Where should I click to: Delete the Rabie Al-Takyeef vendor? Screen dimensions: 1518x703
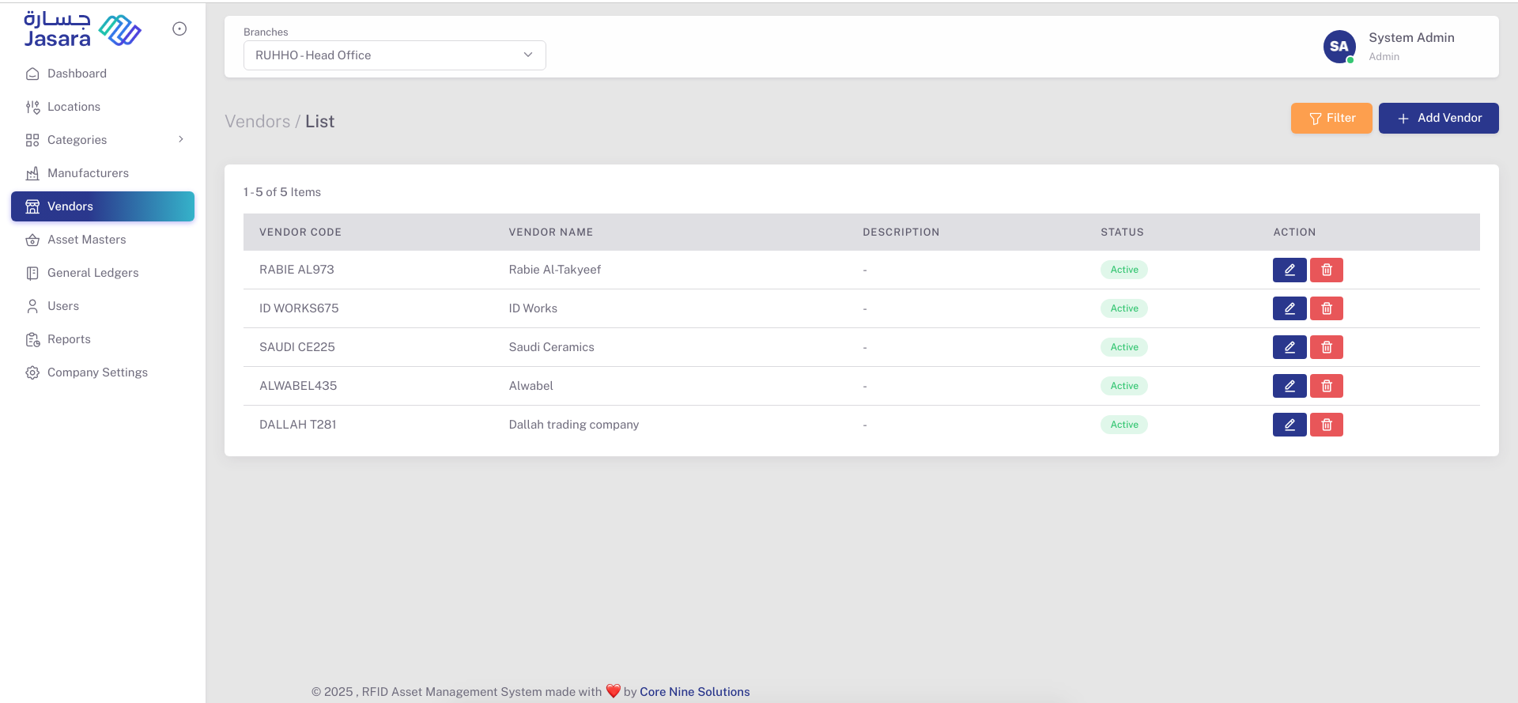point(1326,270)
